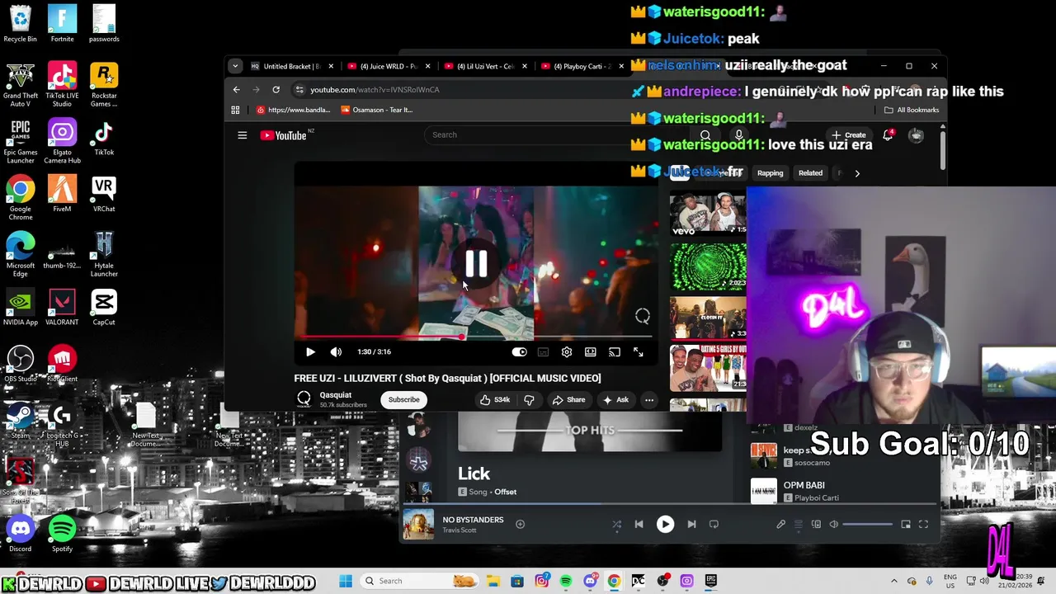This screenshot has width=1056, height=594.
Task: Open Osamason Tear It bookmark
Action: (x=376, y=110)
